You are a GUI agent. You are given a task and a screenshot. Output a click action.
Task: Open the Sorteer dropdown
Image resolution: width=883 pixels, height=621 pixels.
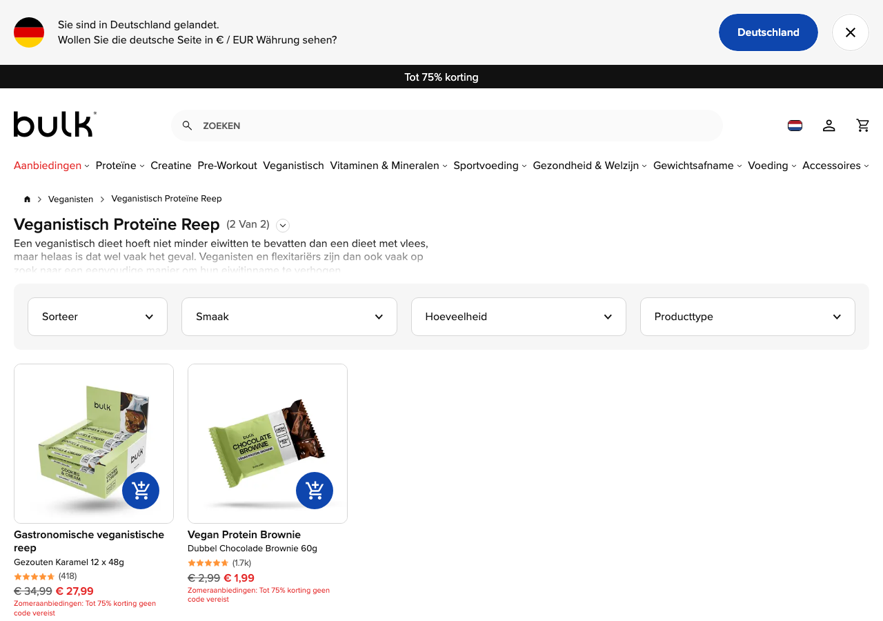(97, 317)
